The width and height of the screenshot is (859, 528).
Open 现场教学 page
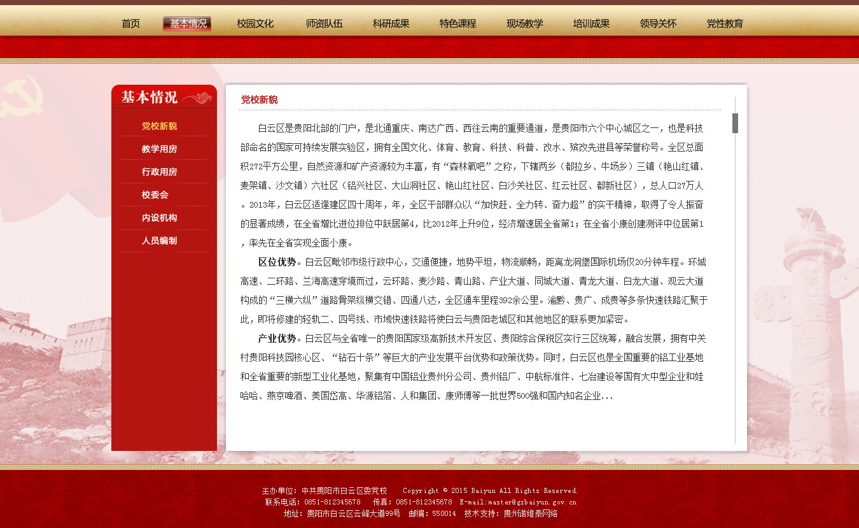pyautogui.click(x=524, y=24)
